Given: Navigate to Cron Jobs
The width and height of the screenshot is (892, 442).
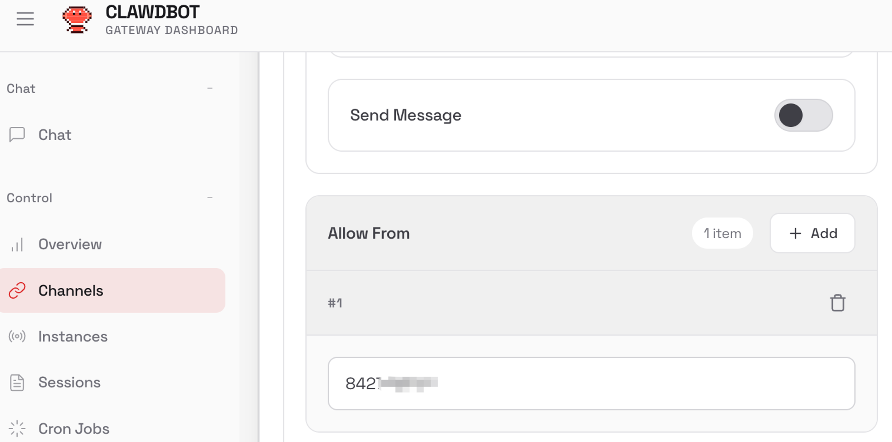Looking at the screenshot, I should point(74,428).
